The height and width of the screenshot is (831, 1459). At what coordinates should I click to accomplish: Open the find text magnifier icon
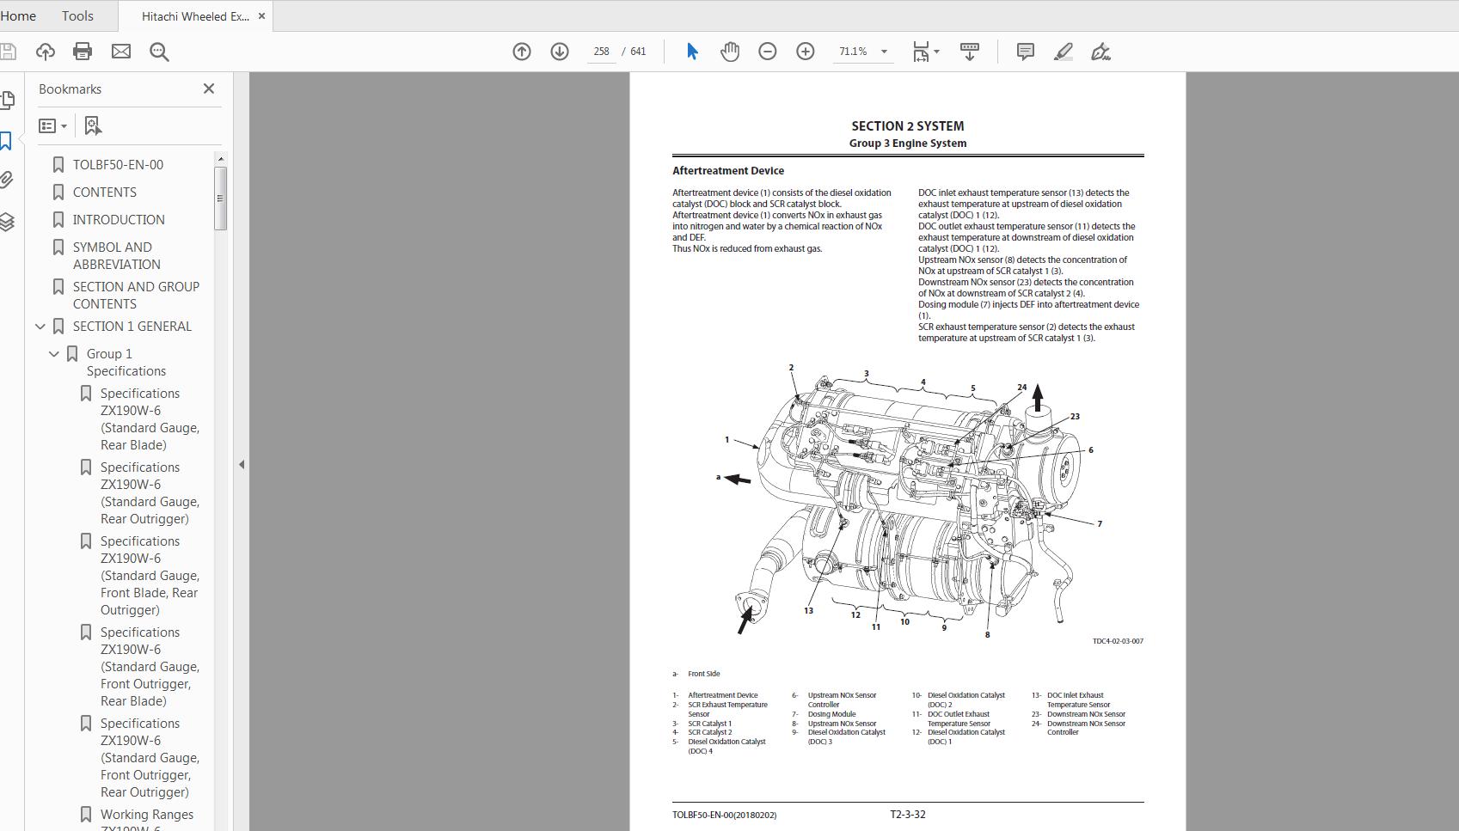[x=159, y=52]
